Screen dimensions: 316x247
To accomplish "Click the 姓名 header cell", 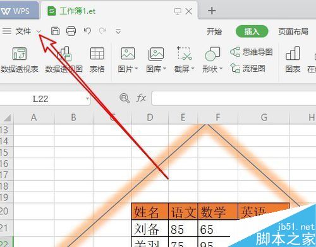I will click(150, 211).
